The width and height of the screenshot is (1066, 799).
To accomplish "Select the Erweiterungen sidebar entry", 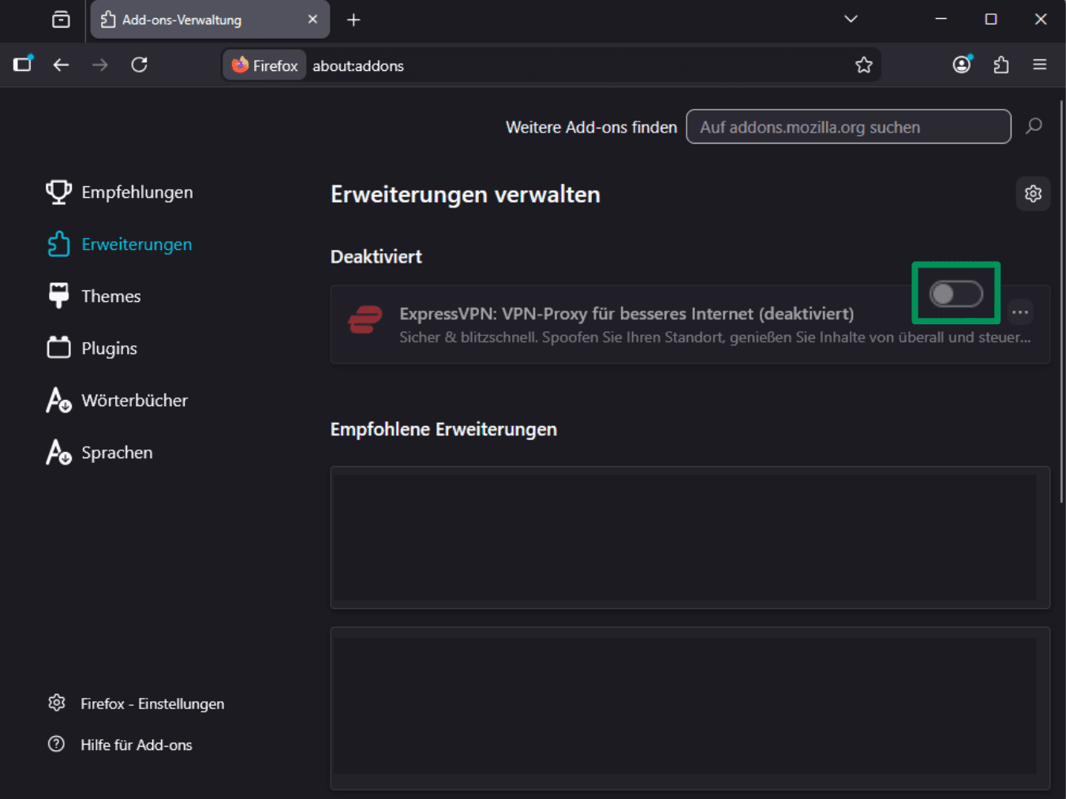I will pos(137,245).
